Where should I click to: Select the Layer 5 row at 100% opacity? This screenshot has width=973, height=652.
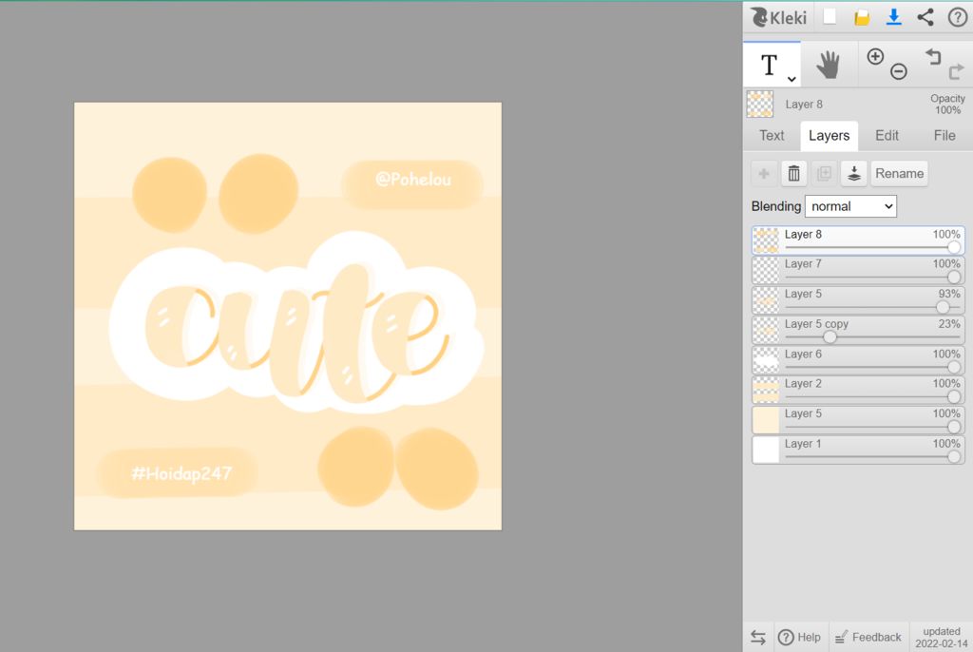858,420
